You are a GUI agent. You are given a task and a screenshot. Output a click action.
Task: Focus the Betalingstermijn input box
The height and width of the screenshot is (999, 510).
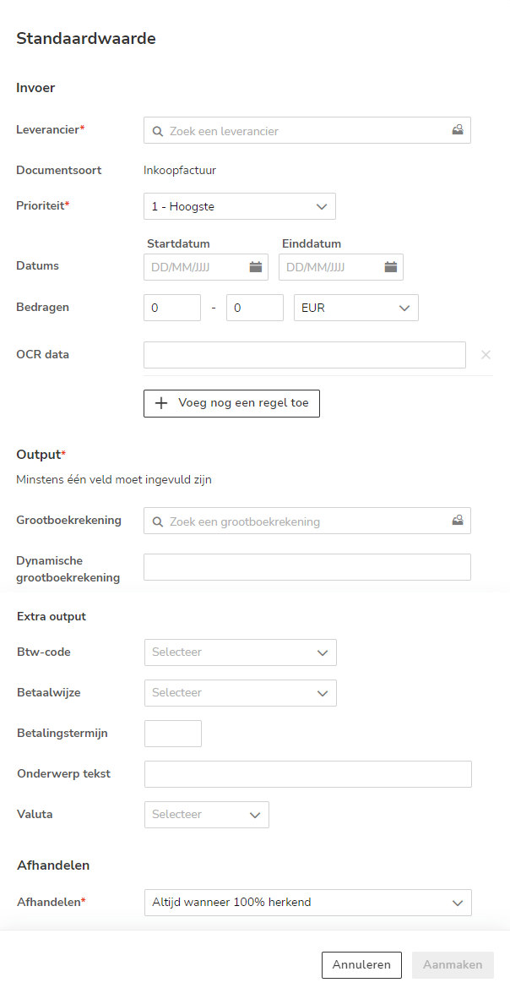click(173, 734)
